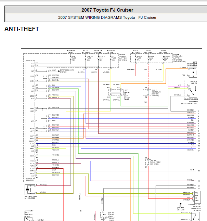Click the 'EXTERIOR LIGHTS SYSTEM' reference label
207x221 pixels.
(x=67, y=71)
